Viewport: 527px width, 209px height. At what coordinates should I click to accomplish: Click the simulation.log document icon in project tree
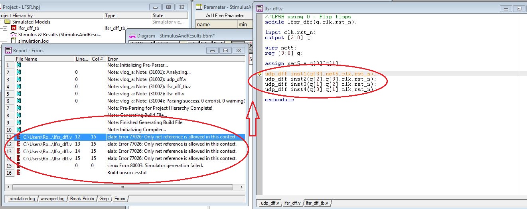coord(14,41)
